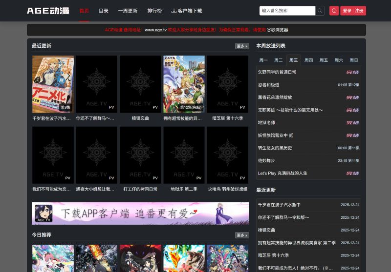The height and width of the screenshot is (272, 391).
Task: Switch to the 周四 schedule tab
Action: (308, 60)
